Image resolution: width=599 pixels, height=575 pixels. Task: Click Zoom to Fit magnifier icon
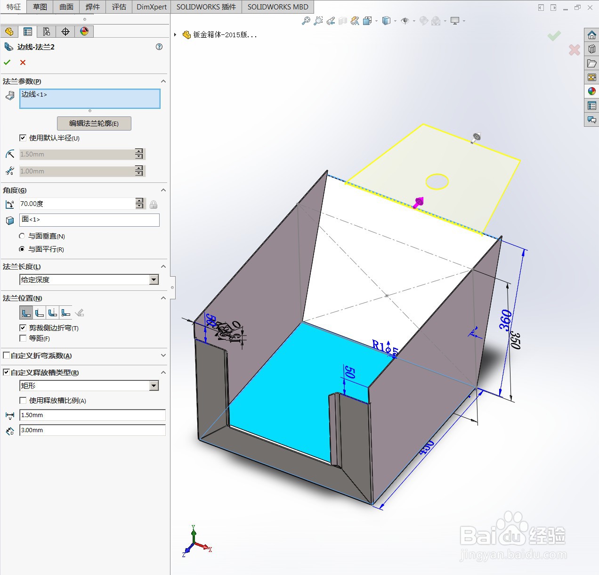[x=306, y=21]
